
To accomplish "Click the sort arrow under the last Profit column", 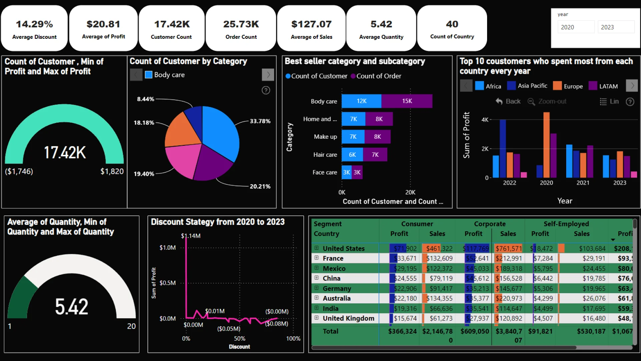I will [x=613, y=240].
